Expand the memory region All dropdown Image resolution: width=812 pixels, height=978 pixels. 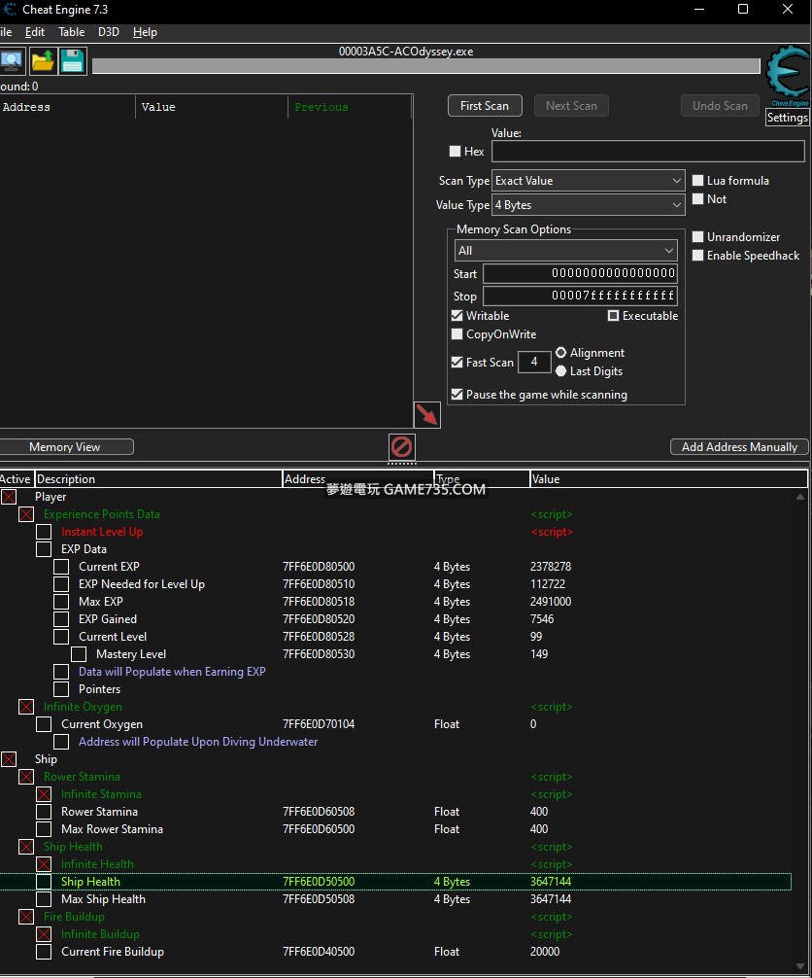click(x=565, y=251)
